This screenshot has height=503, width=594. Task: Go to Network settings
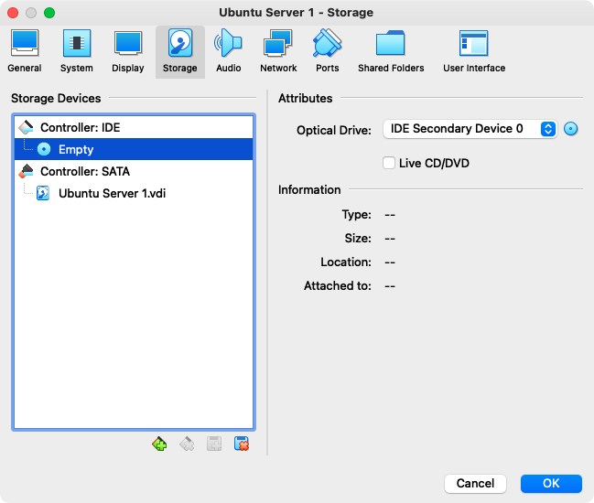pyautogui.click(x=278, y=51)
